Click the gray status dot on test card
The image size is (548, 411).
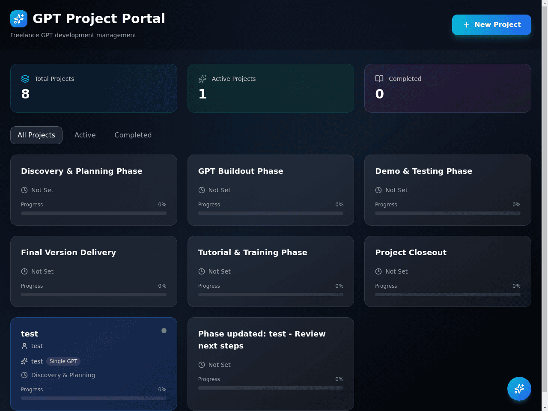click(x=164, y=331)
